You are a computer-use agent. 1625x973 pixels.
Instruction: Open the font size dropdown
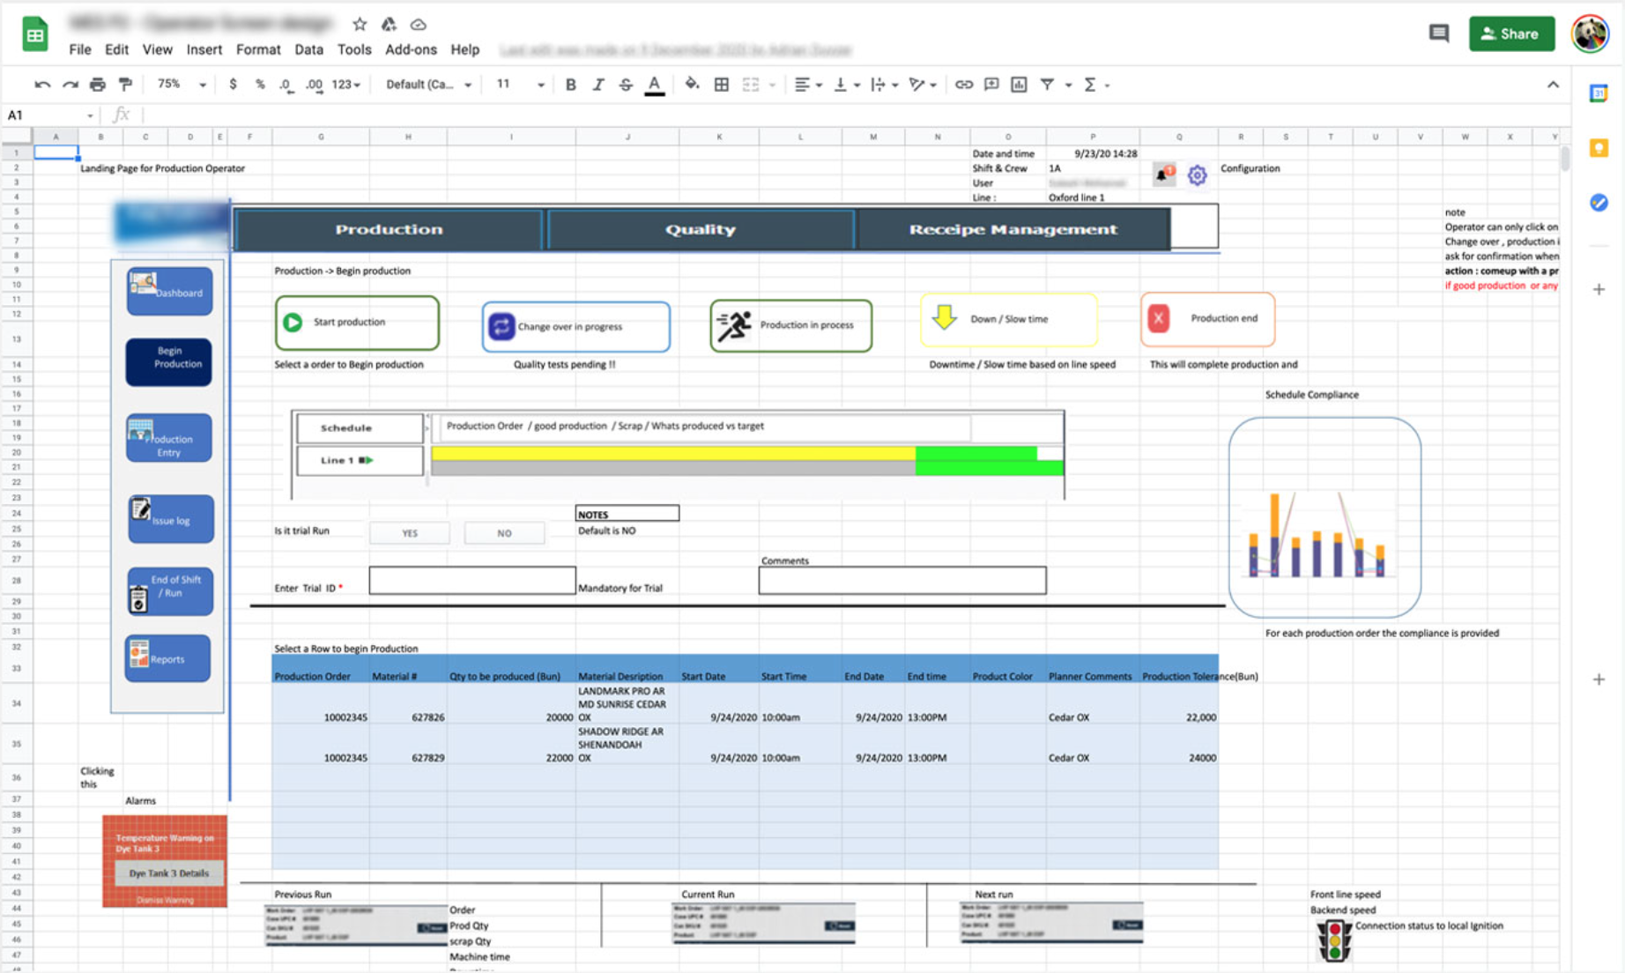[519, 85]
